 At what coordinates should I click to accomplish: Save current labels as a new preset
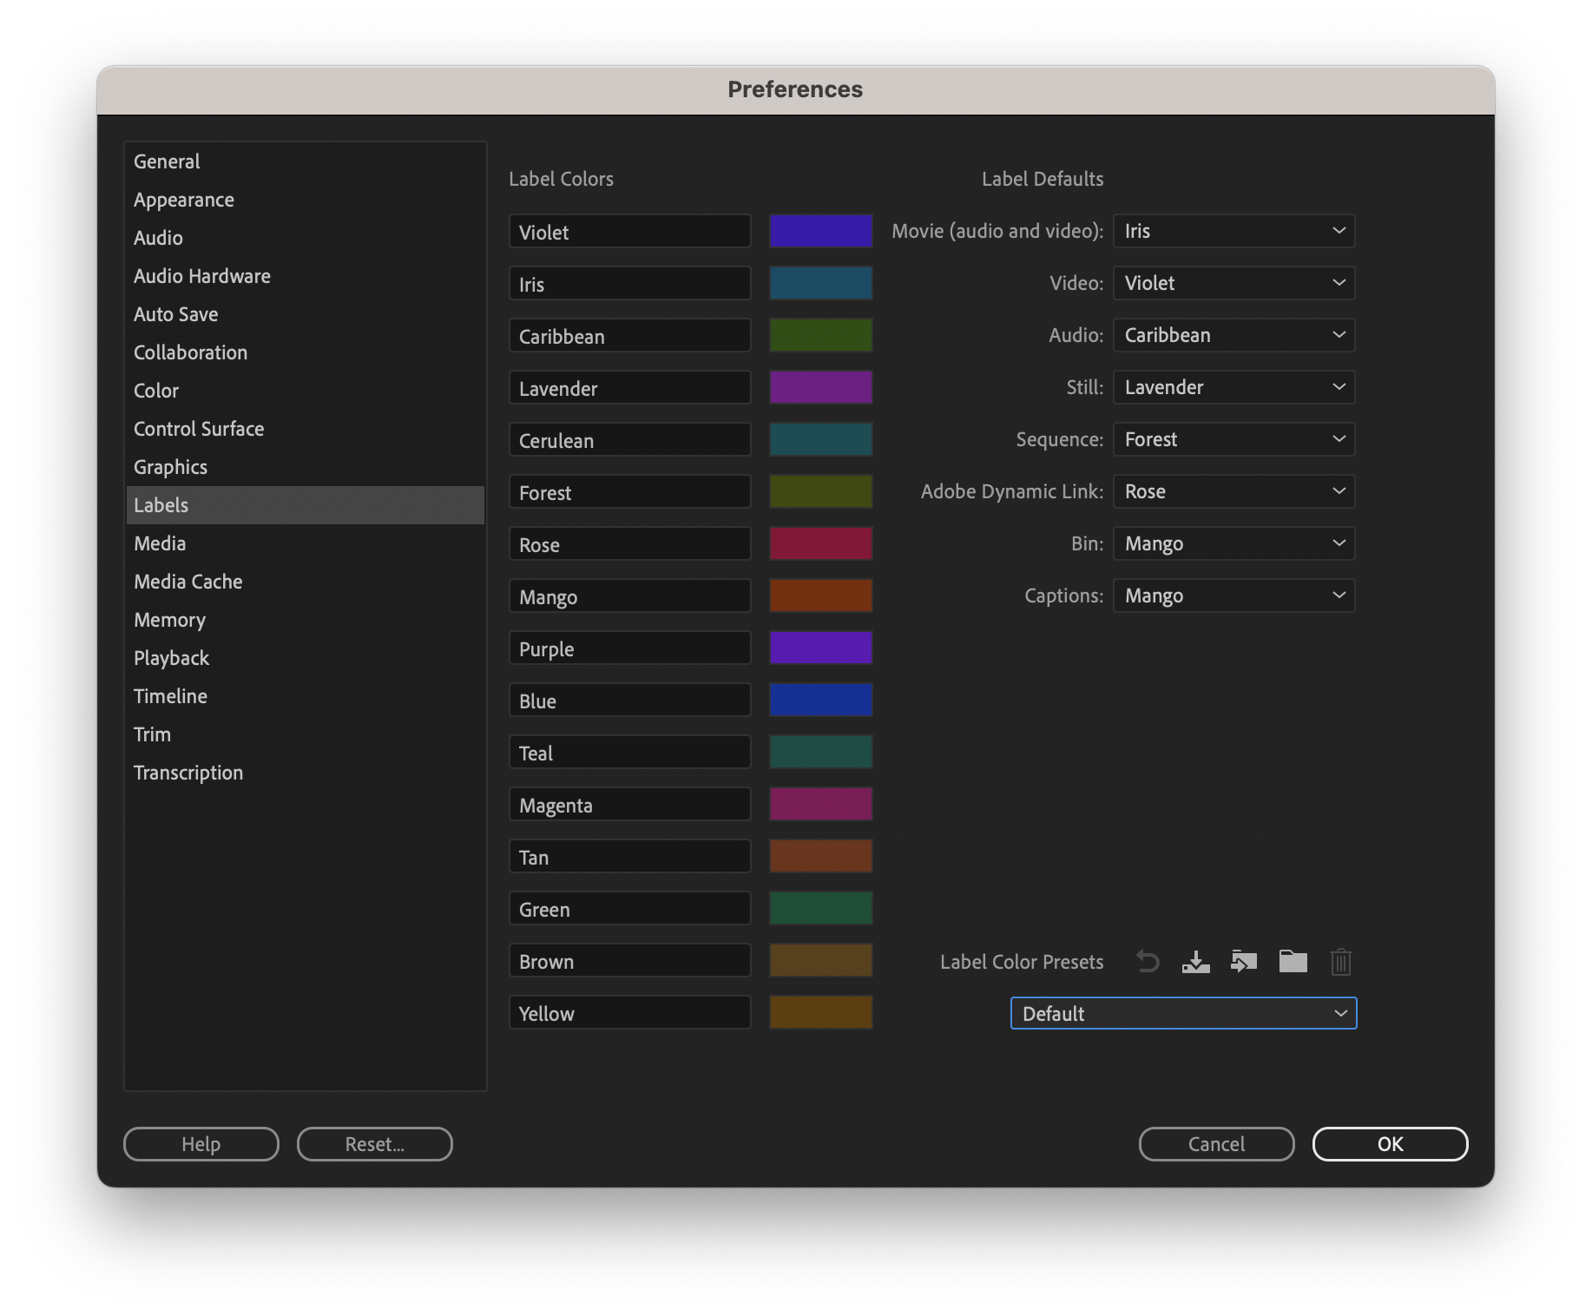[1195, 962]
